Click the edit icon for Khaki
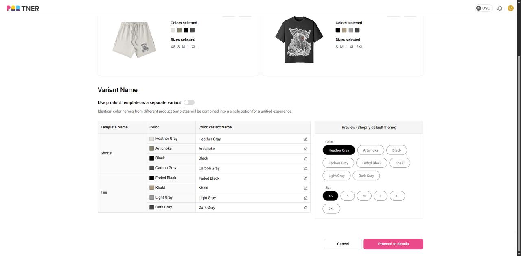Image resolution: width=521 pixels, height=256 pixels. (305, 188)
